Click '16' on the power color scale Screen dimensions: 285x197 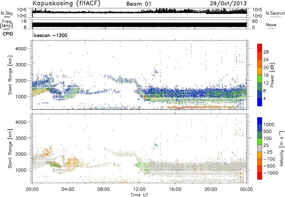point(266,75)
